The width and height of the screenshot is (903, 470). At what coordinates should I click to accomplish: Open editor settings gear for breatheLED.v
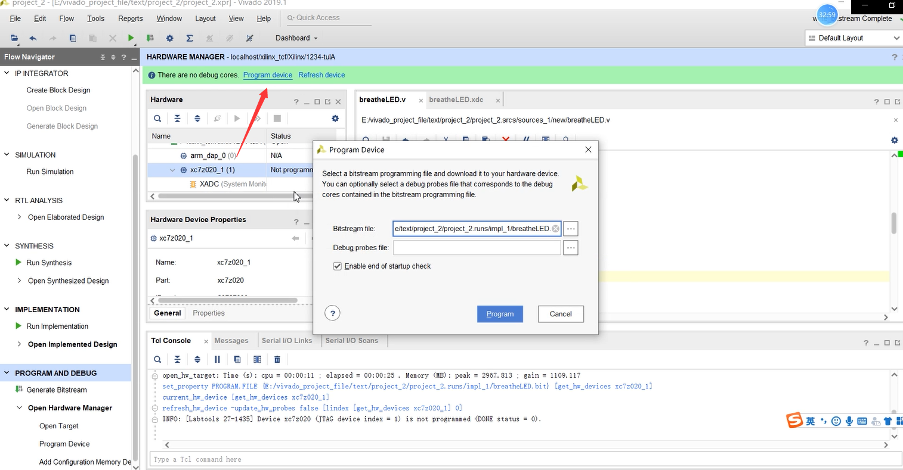coord(894,140)
